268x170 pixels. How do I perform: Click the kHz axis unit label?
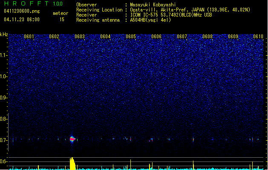4,34
